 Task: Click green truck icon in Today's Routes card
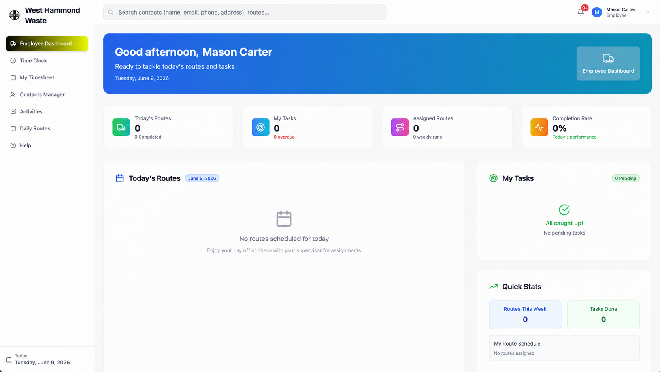point(121,127)
